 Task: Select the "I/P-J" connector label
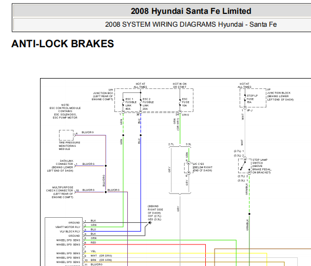(249, 110)
